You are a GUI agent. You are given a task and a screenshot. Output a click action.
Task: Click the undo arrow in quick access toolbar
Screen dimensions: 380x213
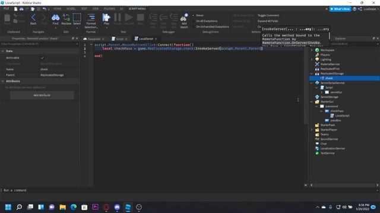(x=45, y=9)
